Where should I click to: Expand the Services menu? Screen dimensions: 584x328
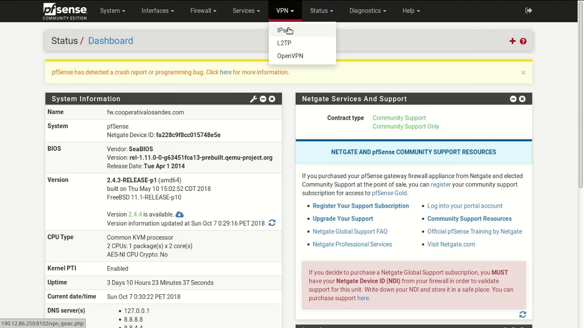246,10
